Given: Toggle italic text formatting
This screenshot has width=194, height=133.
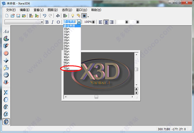Looking at the screenshot, I should (52, 22).
